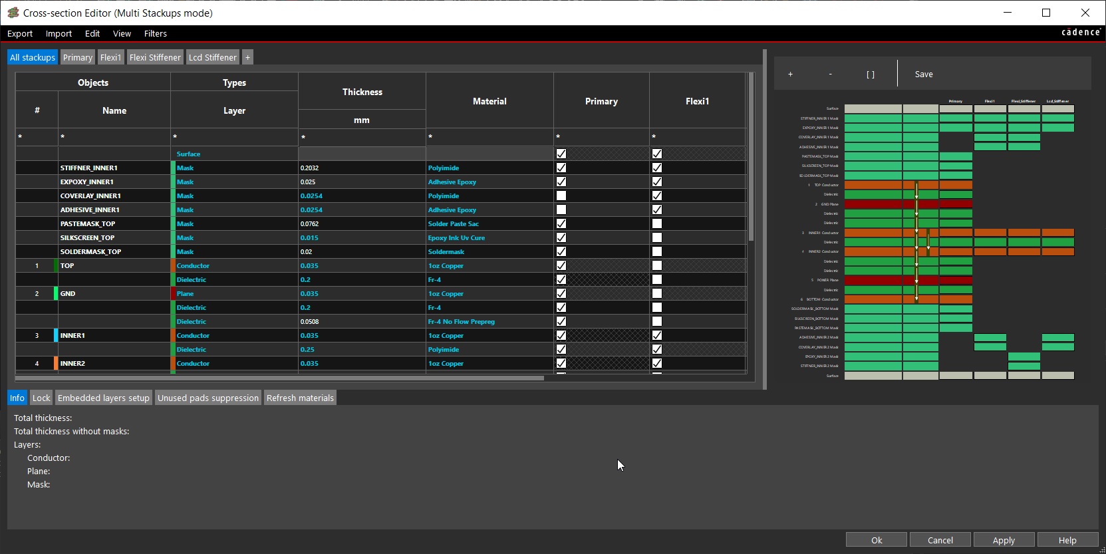Click the fit-view brackets icon
The image size is (1106, 554).
click(871, 74)
